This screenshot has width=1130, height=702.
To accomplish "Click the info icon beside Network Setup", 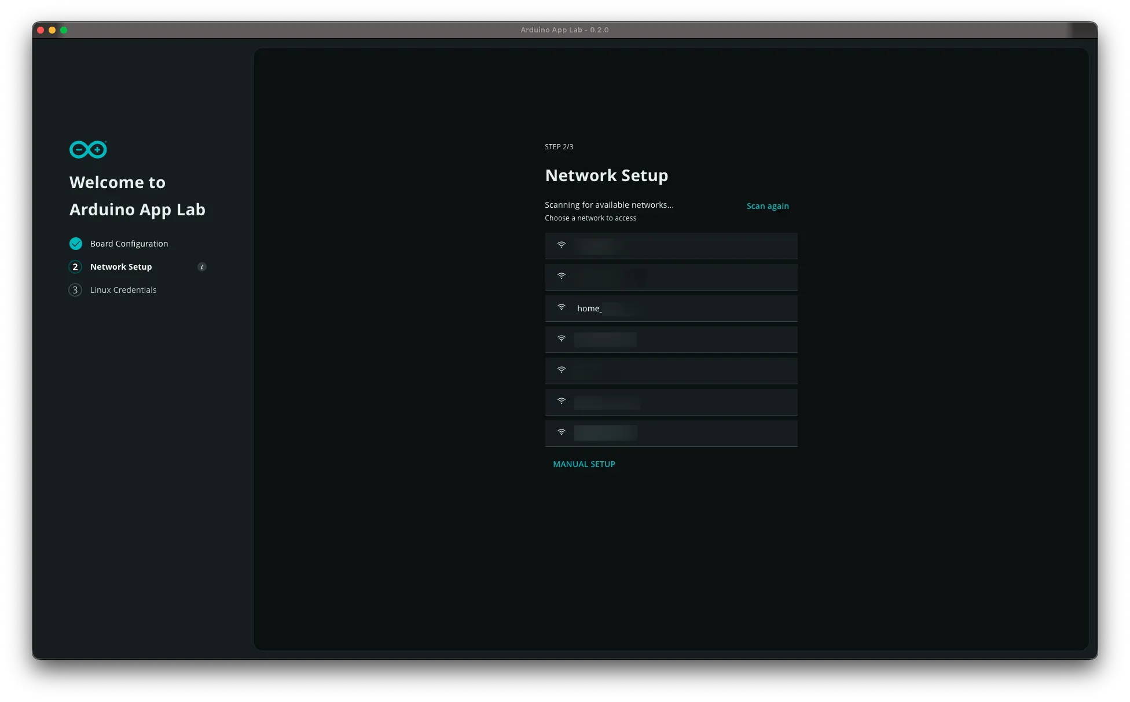I will pos(202,267).
